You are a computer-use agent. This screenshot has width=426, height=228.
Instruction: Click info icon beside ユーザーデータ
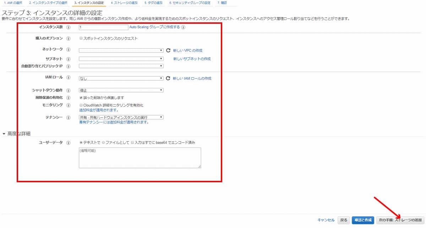[x=68, y=143]
